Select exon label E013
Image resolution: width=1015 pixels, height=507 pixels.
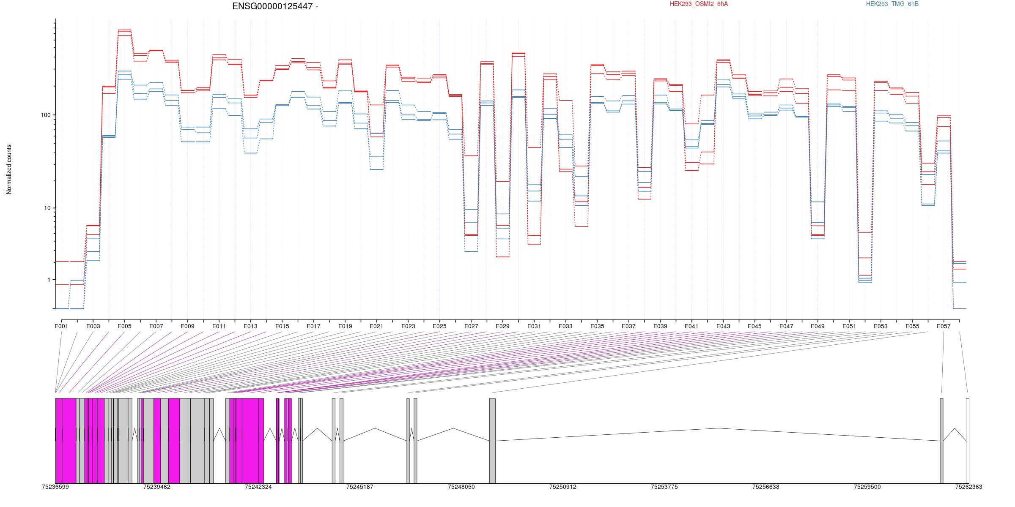point(250,326)
